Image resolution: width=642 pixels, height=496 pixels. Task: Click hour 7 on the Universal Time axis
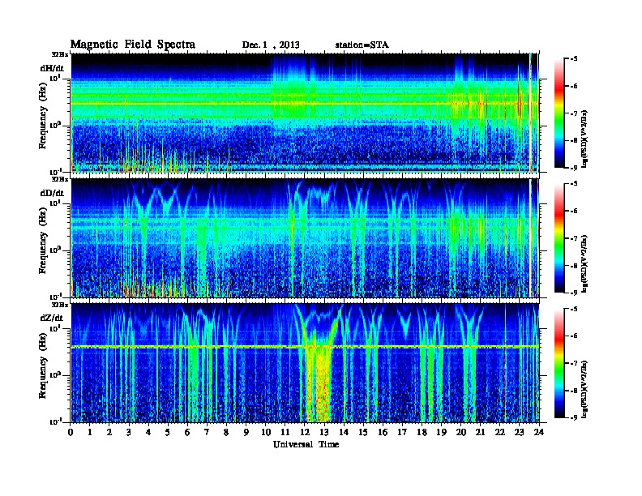pyautogui.click(x=207, y=432)
